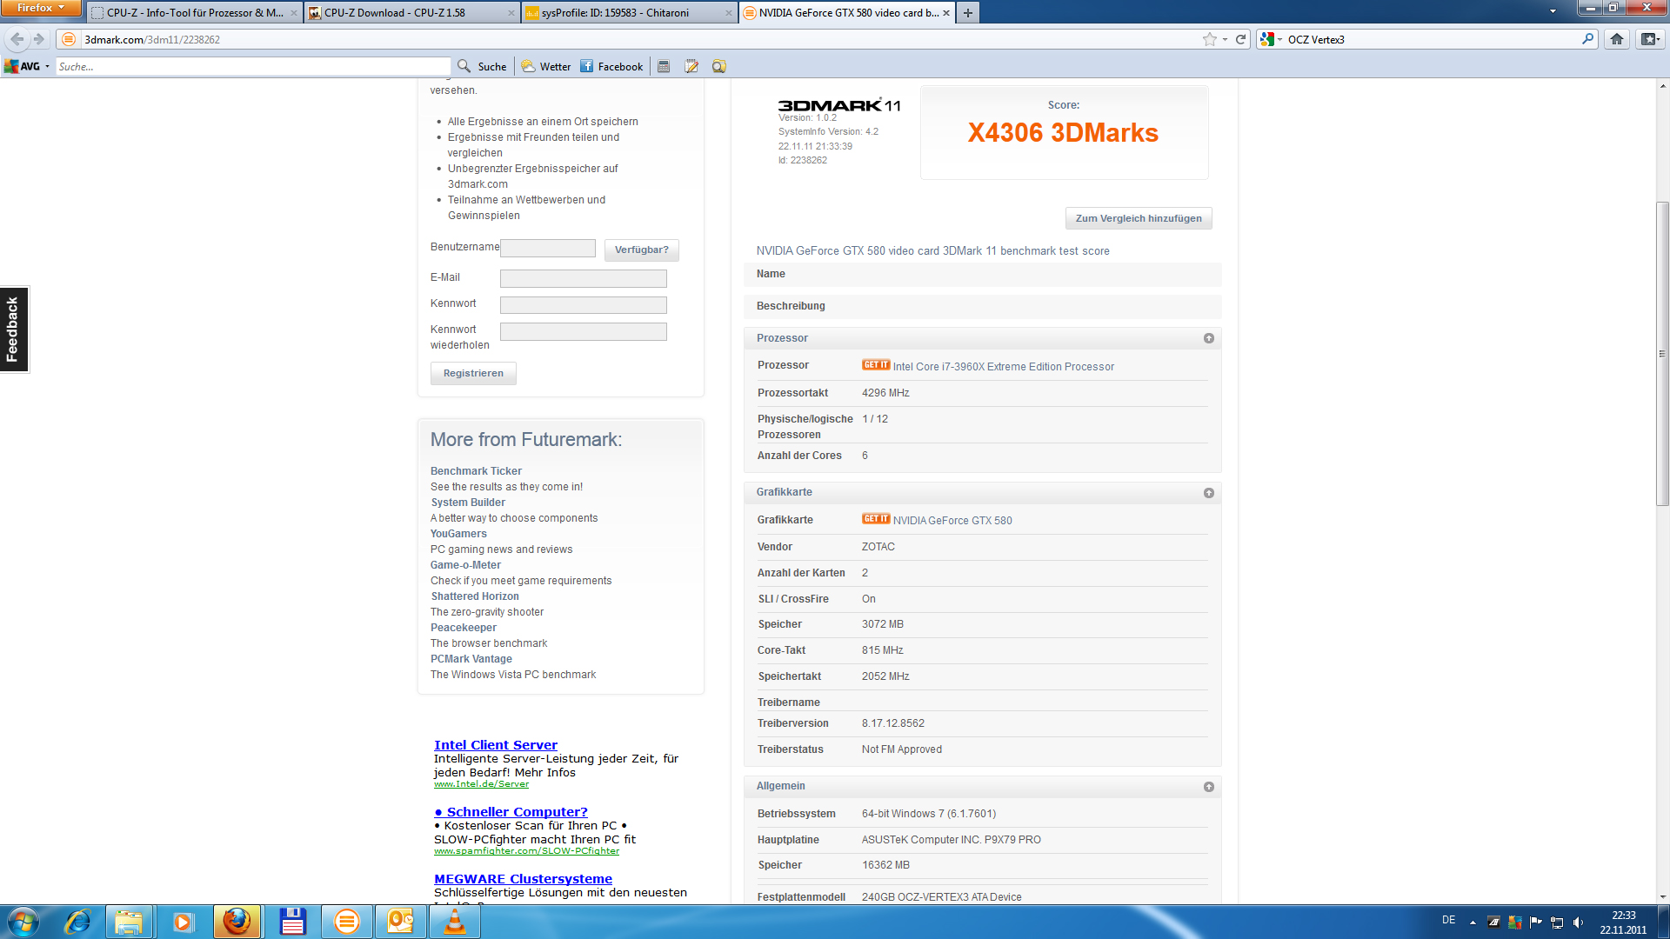The image size is (1670, 939).
Task: Open the Firefox menu dropdown
Action: [41, 8]
